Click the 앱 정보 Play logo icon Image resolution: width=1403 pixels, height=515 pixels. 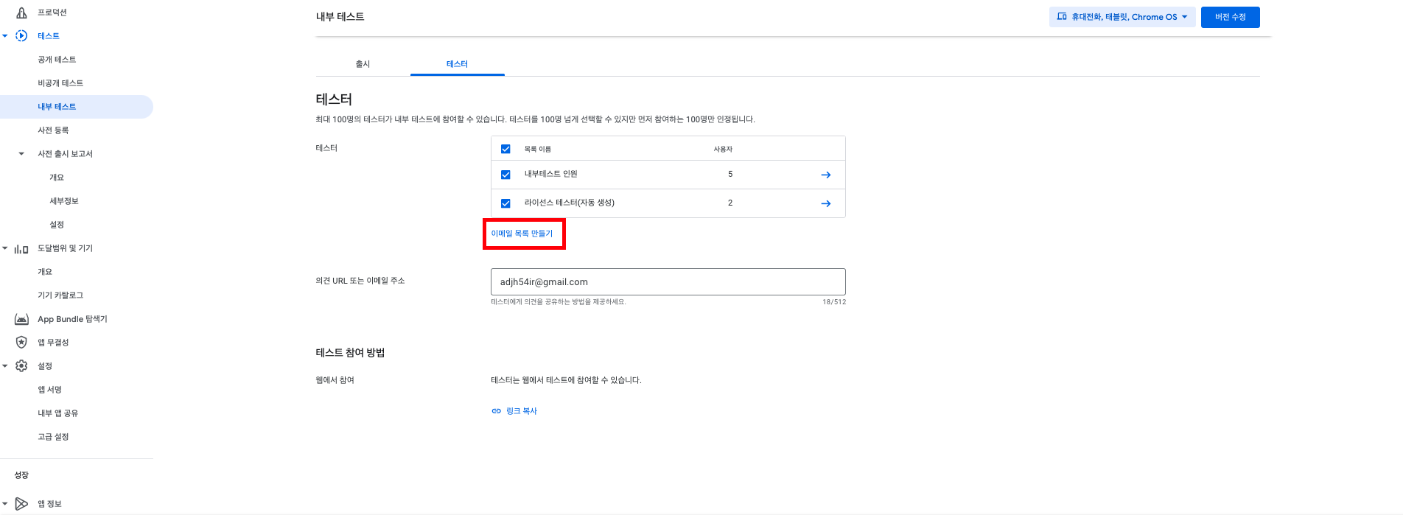coord(21,504)
